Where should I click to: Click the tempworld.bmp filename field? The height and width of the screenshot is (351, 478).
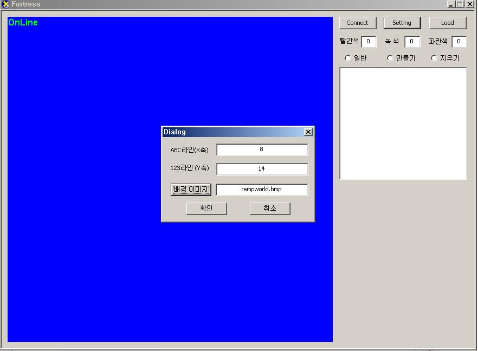point(262,190)
